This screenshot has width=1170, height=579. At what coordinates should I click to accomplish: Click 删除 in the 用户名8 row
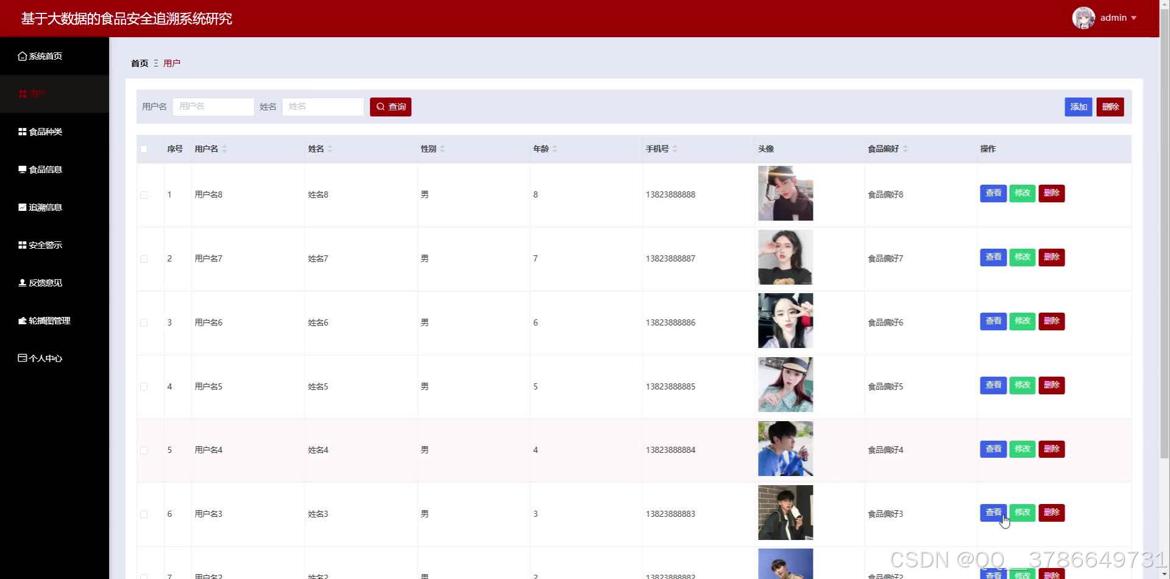coord(1052,193)
